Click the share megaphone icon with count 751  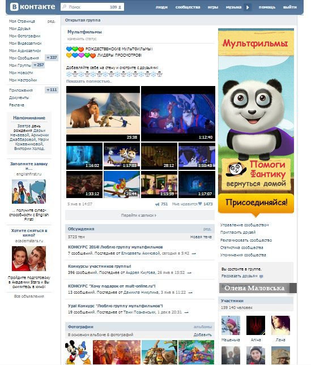pos(157,204)
